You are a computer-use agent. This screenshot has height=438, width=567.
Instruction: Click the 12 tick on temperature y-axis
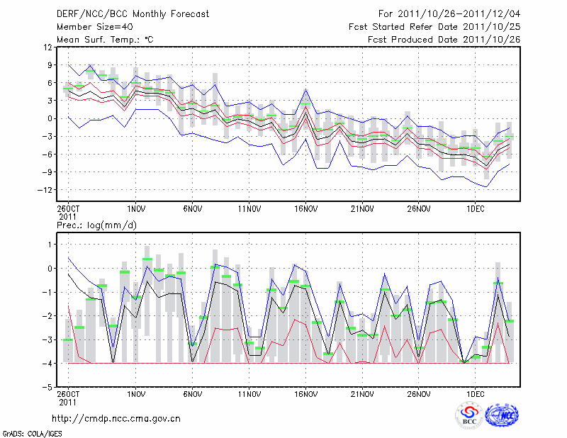click(x=47, y=47)
